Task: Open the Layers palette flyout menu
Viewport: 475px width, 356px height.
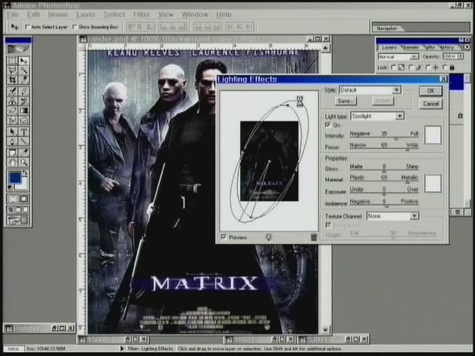Action: pyautogui.click(x=467, y=47)
